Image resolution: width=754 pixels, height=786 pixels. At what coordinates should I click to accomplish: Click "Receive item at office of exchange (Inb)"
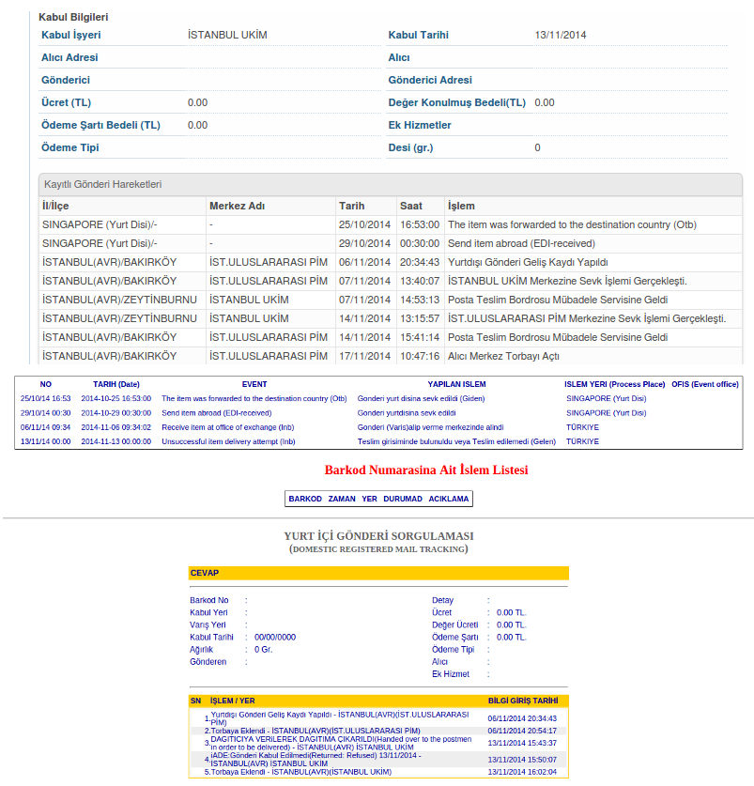click(227, 427)
